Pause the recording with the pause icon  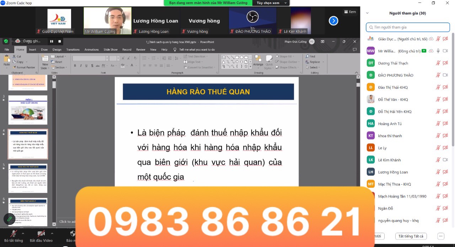(52, 41)
